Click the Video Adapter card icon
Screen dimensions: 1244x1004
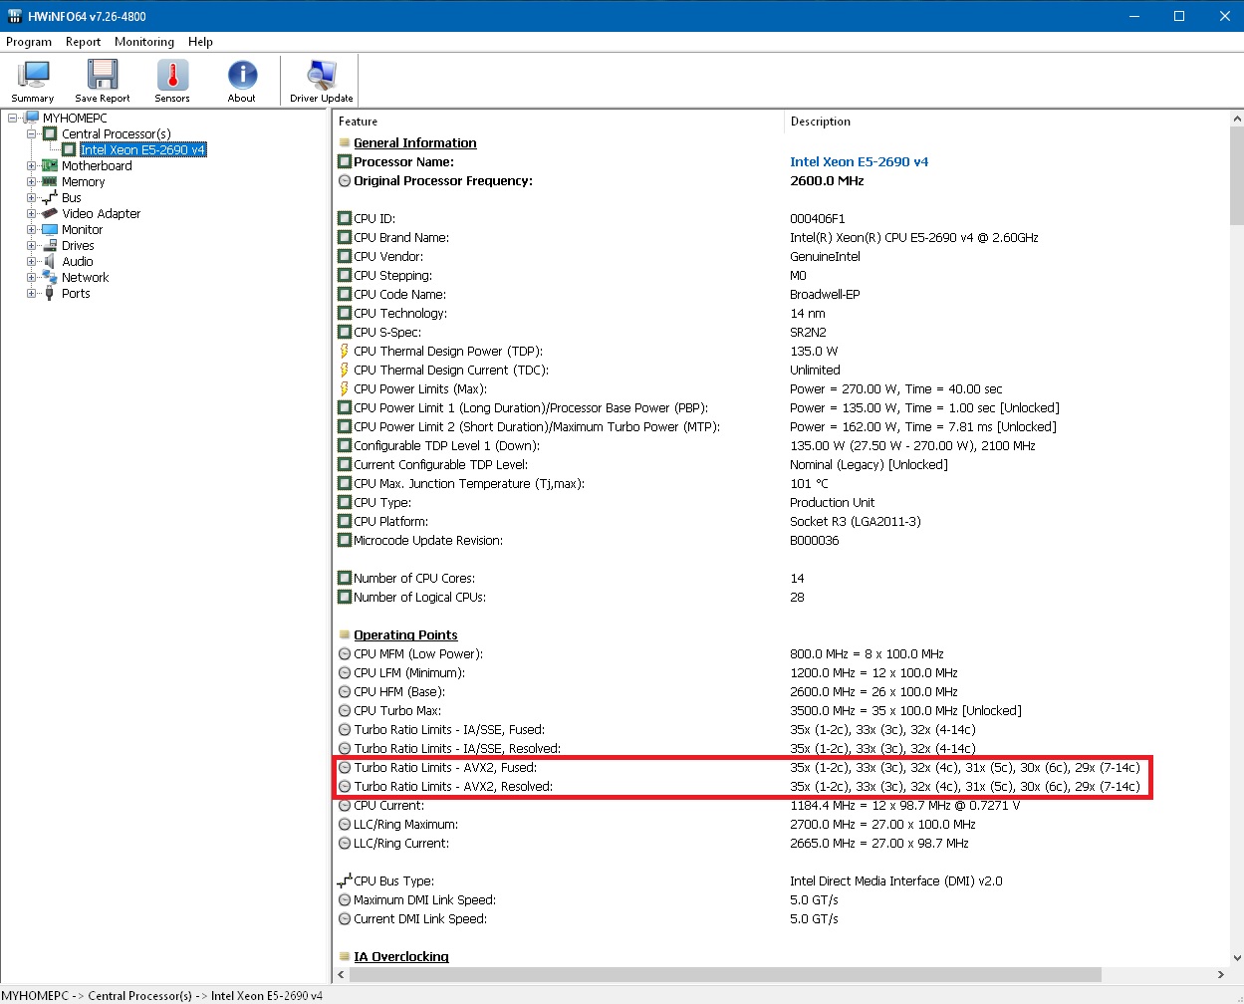[x=50, y=214]
